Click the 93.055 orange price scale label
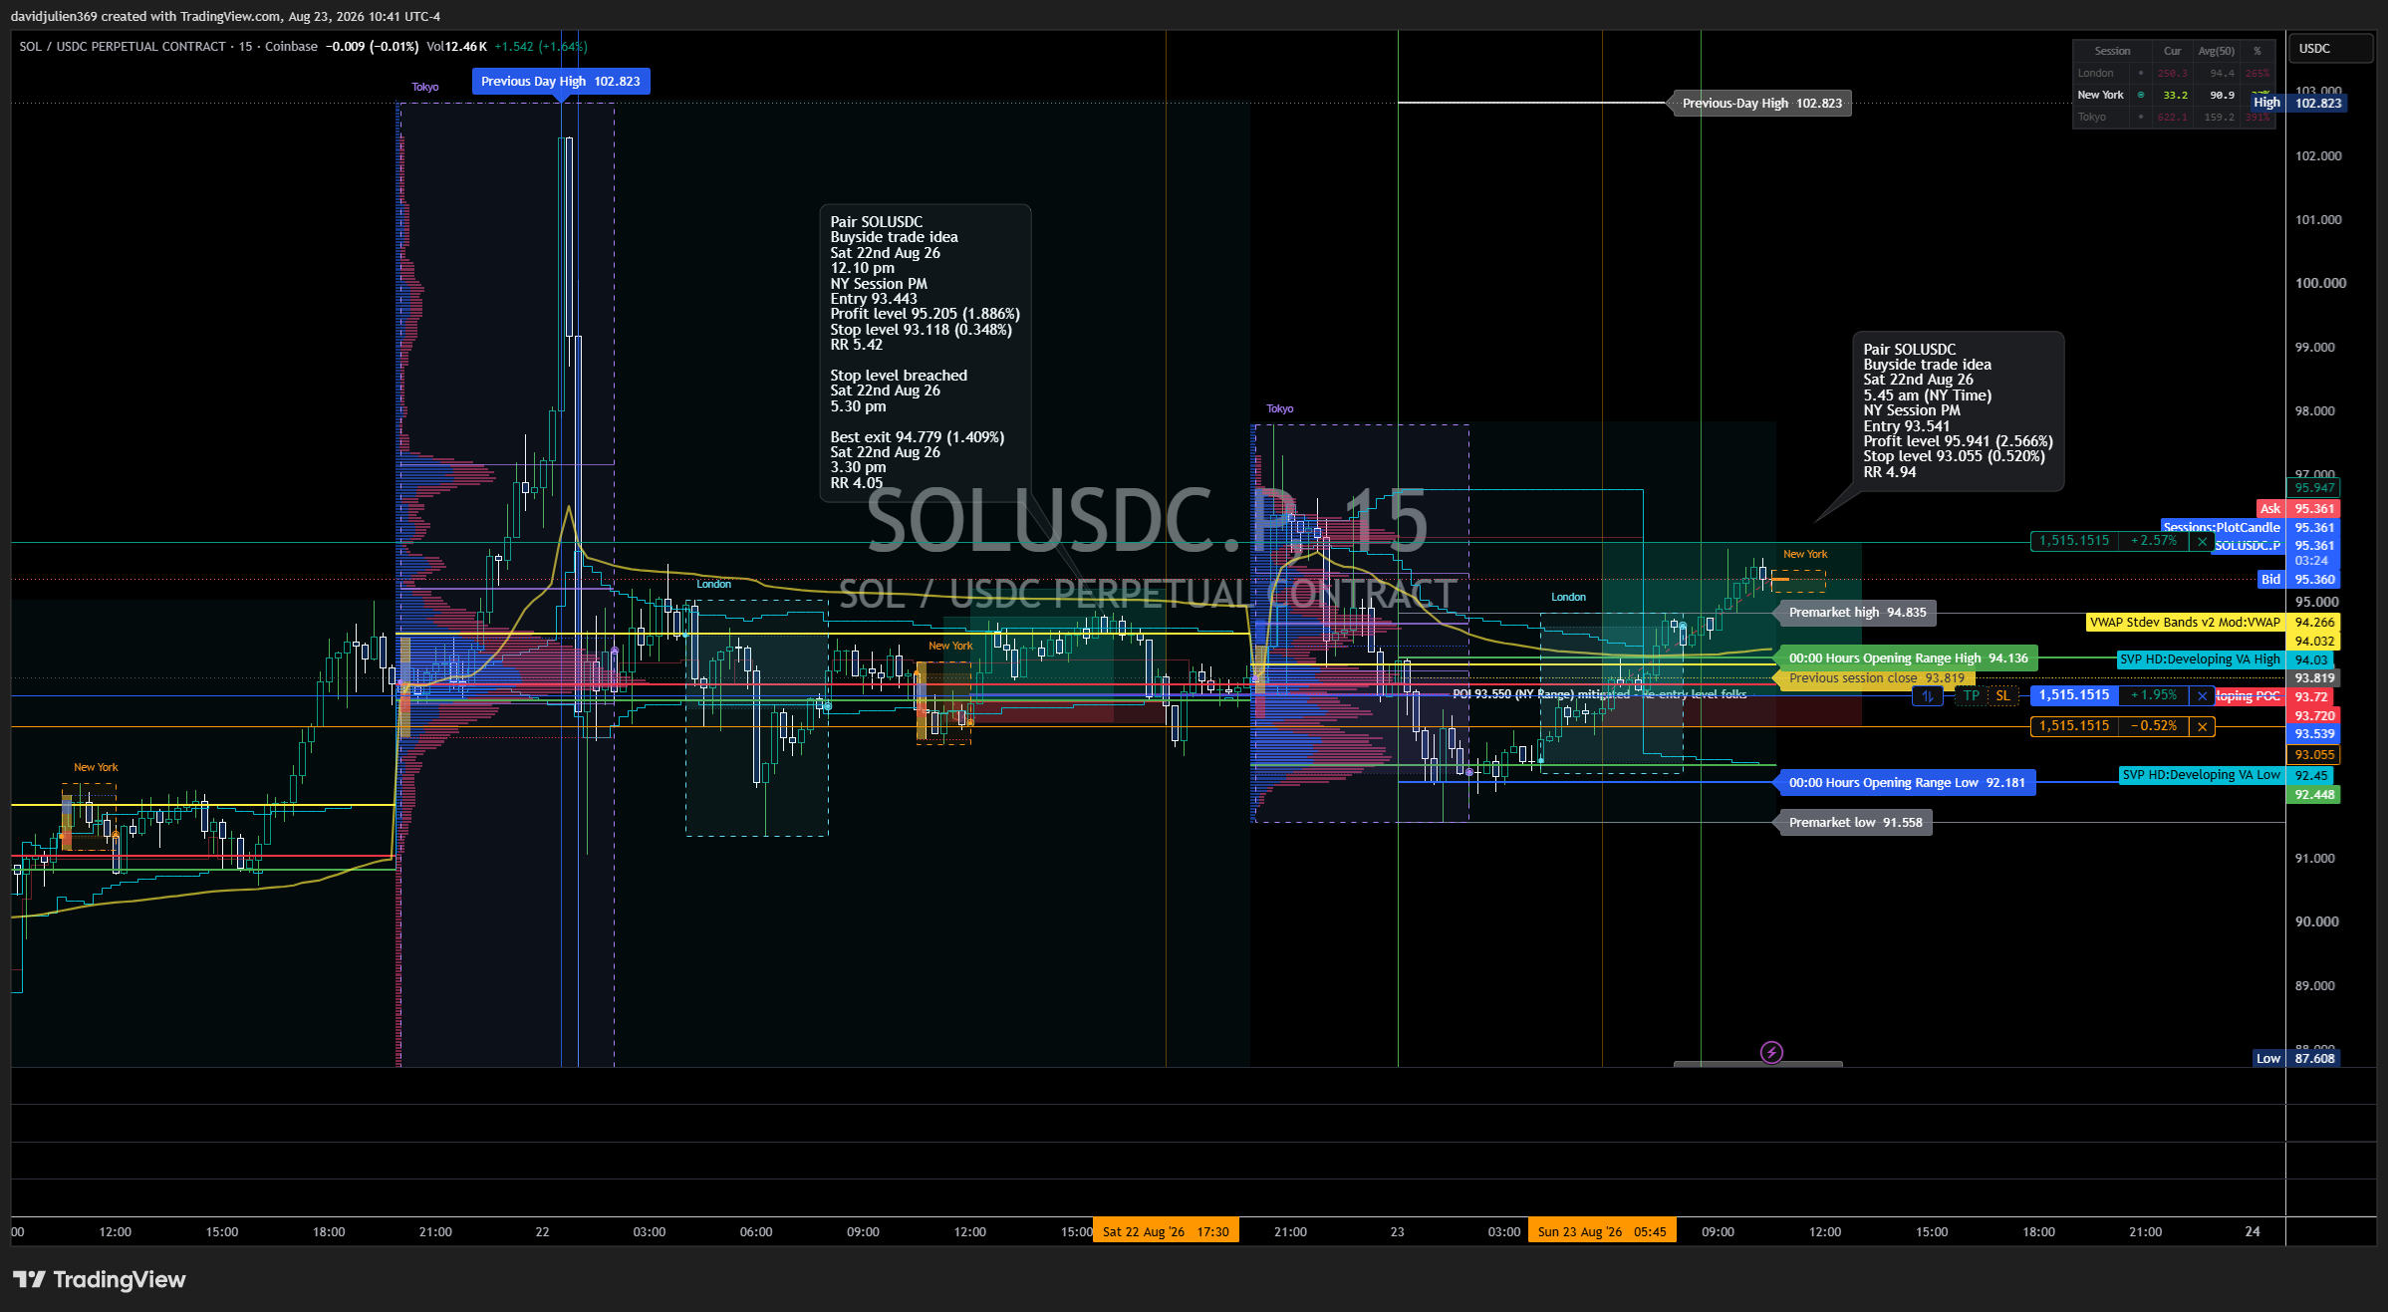 pyautogui.click(x=2314, y=755)
